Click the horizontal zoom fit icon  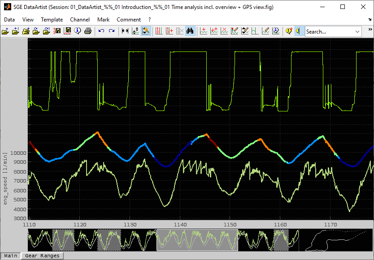click(x=125, y=31)
